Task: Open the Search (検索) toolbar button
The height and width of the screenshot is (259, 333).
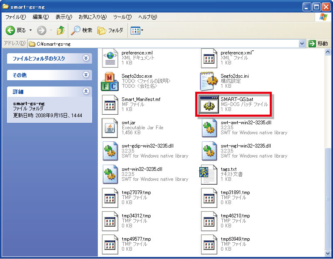Action: coord(82,30)
